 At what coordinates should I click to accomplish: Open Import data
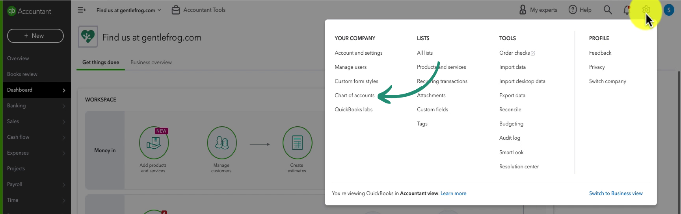coord(512,67)
